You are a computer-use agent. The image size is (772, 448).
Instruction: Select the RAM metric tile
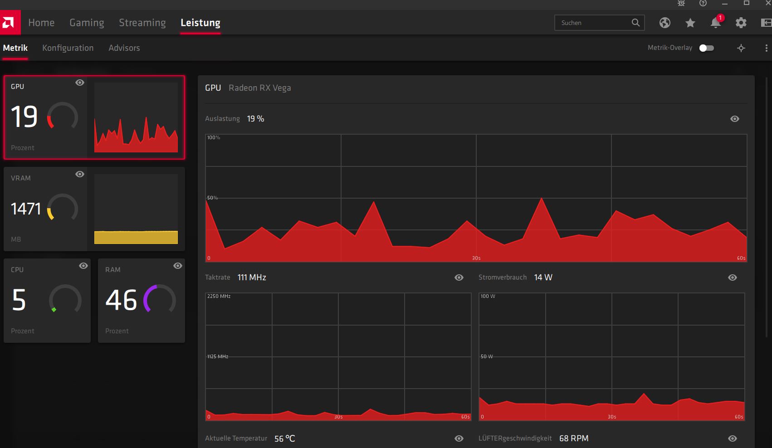[x=142, y=301]
